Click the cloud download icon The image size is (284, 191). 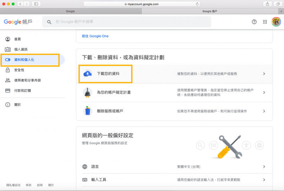point(87,73)
